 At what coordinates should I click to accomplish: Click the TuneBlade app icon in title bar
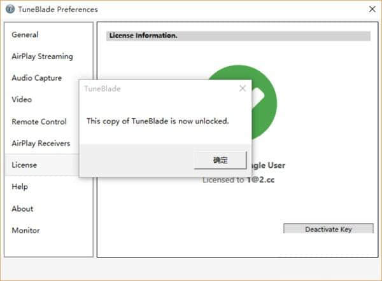[10, 10]
